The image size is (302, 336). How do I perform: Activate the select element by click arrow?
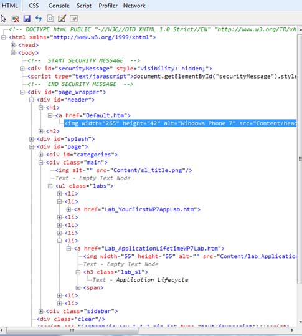(x=3, y=19)
